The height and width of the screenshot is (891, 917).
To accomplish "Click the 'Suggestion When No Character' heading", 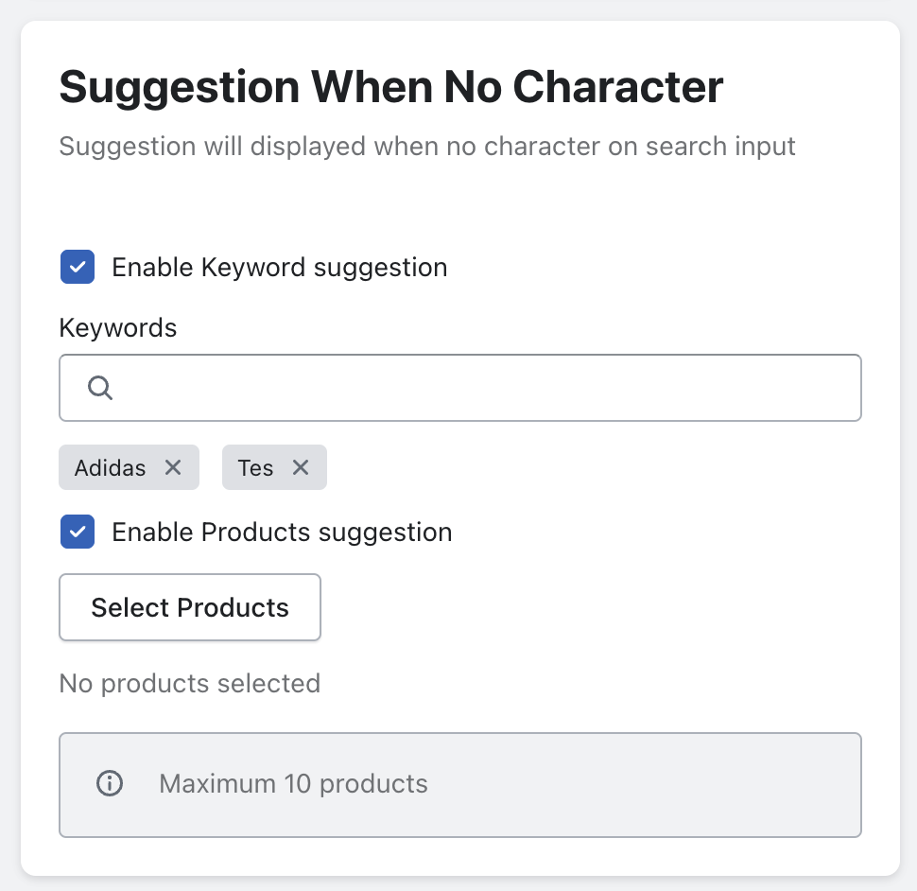I will pyautogui.click(x=390, y=87).
